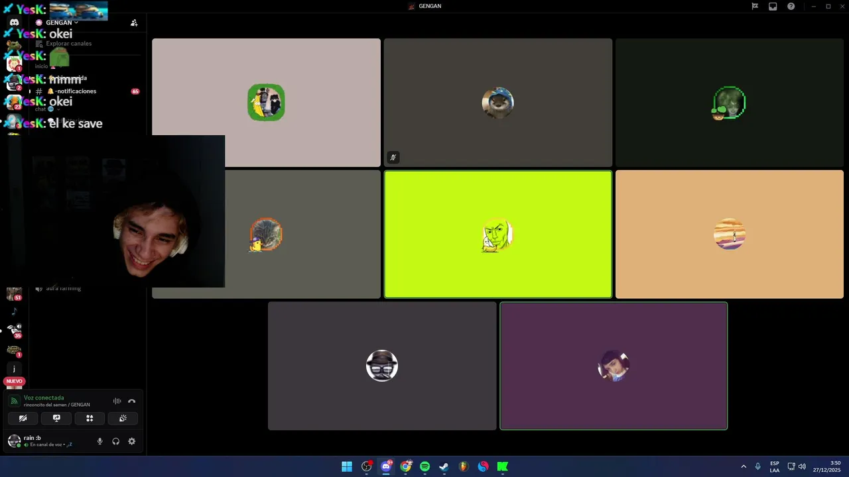Open the Discord inbox icon
Image resolution: width=849 pixels, height=477 pixels.
point(773,6)
